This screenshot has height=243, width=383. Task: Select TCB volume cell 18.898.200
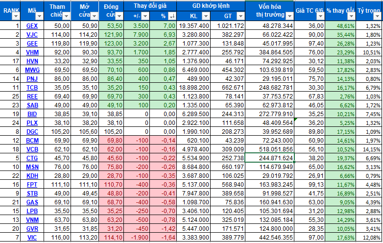(193, 88)
